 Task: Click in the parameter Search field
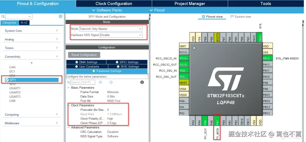coord(83,82)
